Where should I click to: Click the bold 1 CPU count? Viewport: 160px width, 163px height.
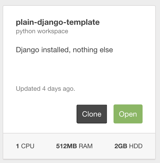click(x=17, y=146)
